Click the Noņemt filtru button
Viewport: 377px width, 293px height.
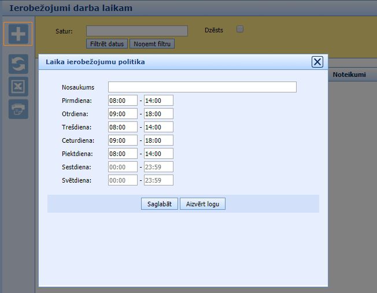(152, 44)
